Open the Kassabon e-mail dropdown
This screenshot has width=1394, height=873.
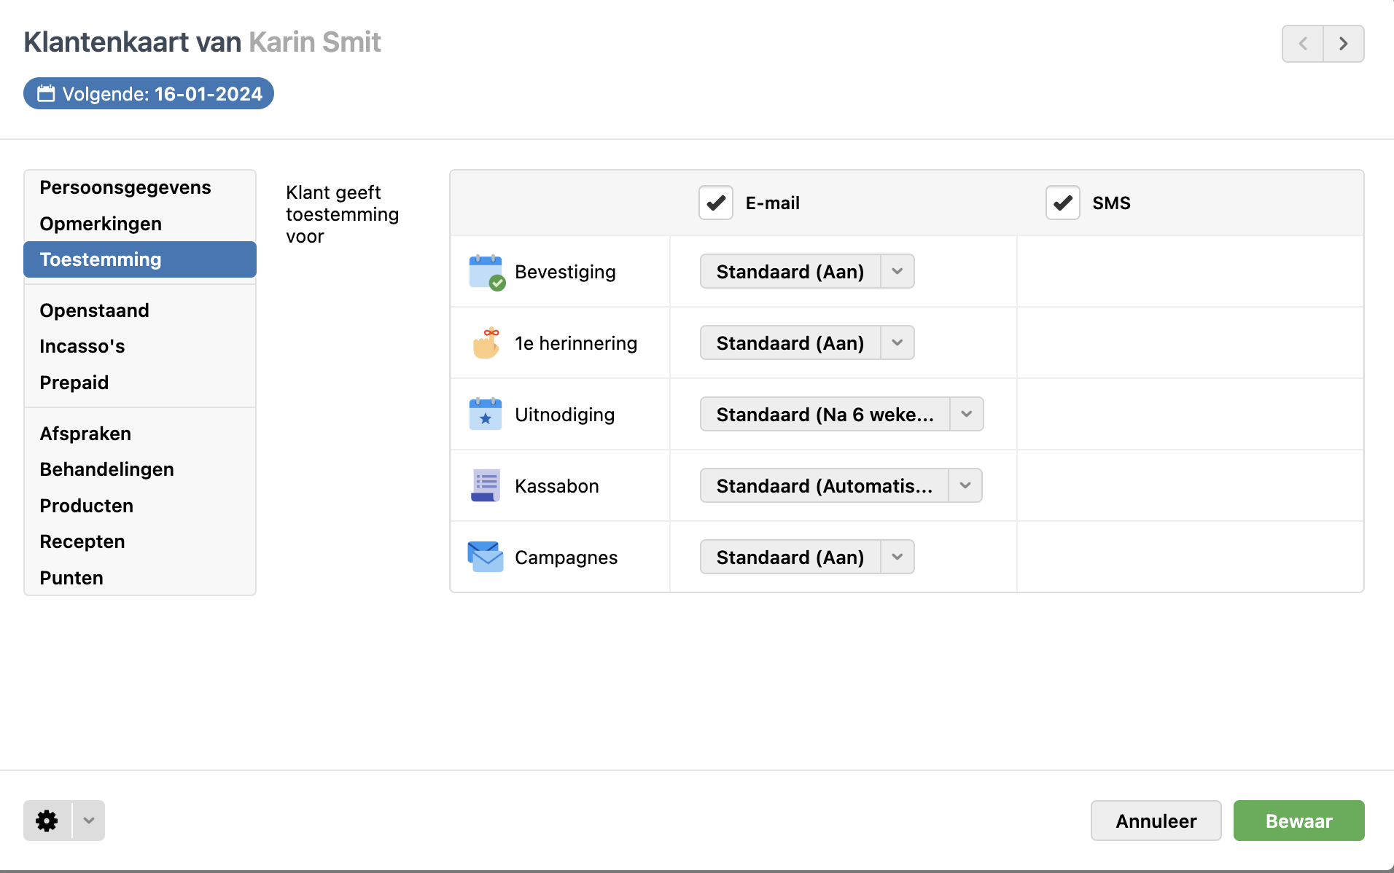coord(840,485)
